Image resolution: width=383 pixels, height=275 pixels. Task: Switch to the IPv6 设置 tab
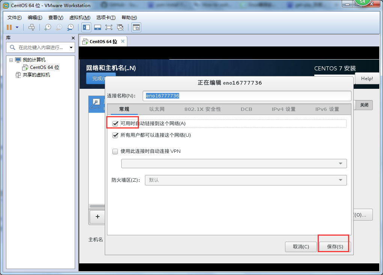pyautogui.click(x=327, y=109)
